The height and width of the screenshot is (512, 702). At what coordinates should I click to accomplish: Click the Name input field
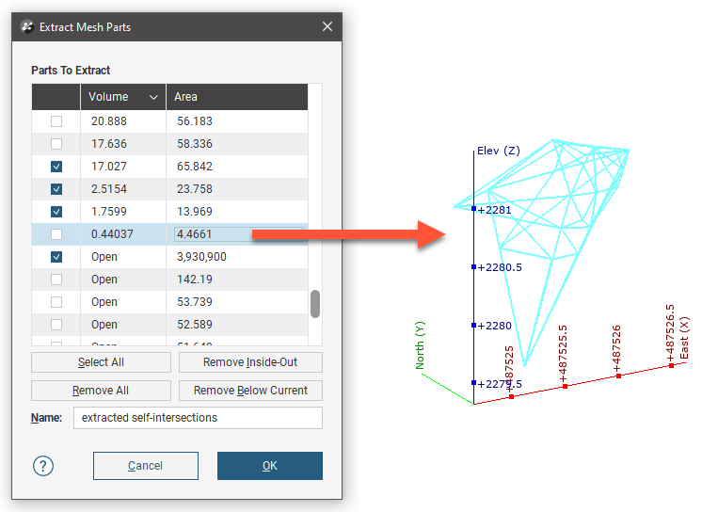click(198, 418)
